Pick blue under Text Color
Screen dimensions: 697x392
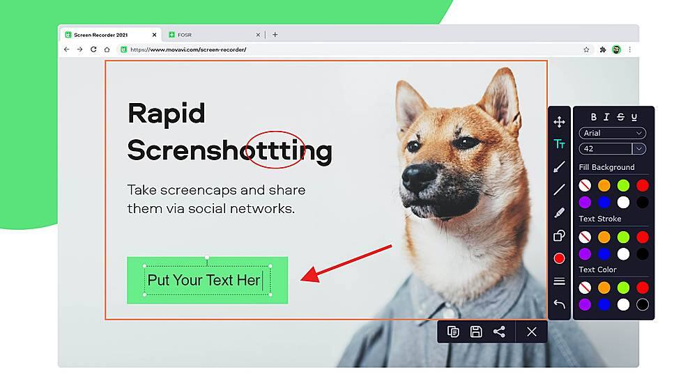click(604, 304)
